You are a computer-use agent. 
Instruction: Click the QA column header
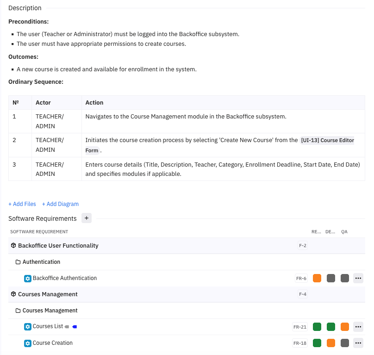(x=344, y=232)
